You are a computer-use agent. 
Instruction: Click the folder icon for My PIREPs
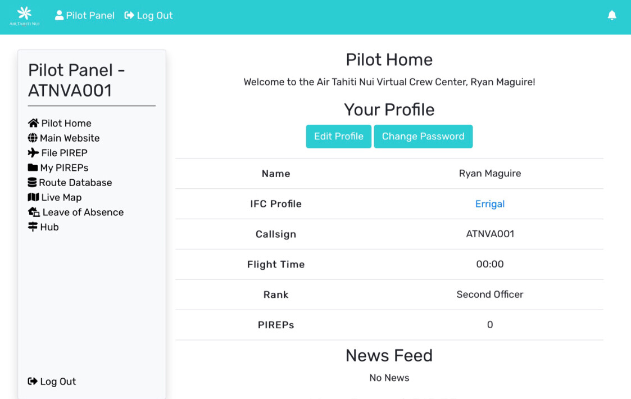click(x=33, y=167)
